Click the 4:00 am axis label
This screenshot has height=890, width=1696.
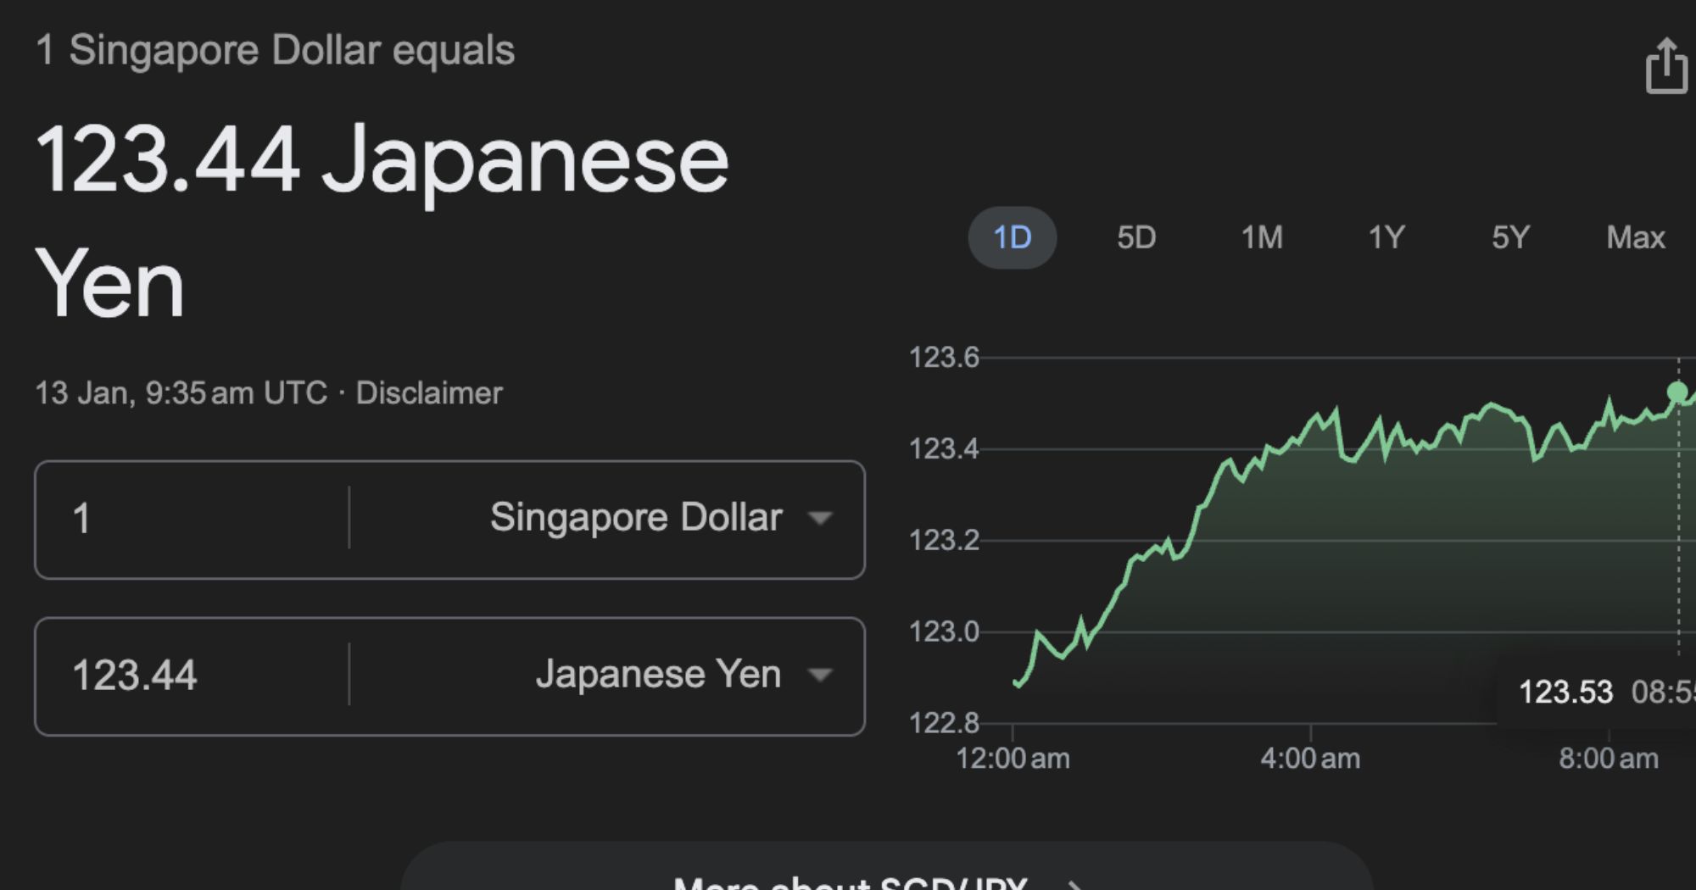tap(1310, 758)
